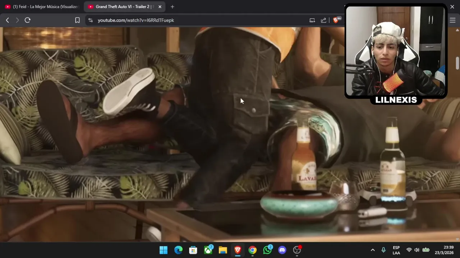The width and height of the screenshot is (460, 258).
Task: Click the page's vertical scrollbar thumb
Action: (x=457, y=63)
